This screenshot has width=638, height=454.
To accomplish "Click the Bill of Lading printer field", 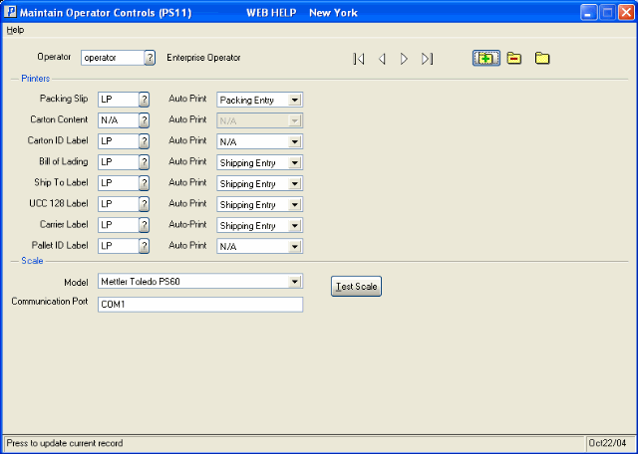I will tap(119, 162).
